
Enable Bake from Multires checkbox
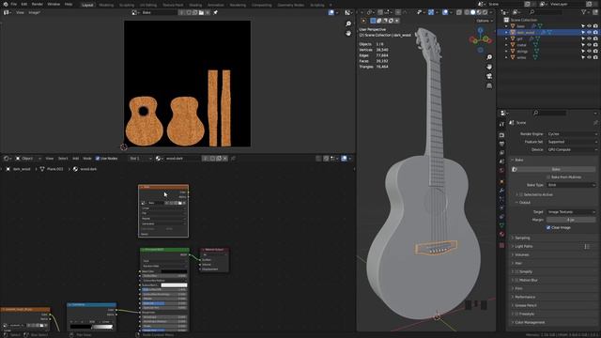pos(548,177)
